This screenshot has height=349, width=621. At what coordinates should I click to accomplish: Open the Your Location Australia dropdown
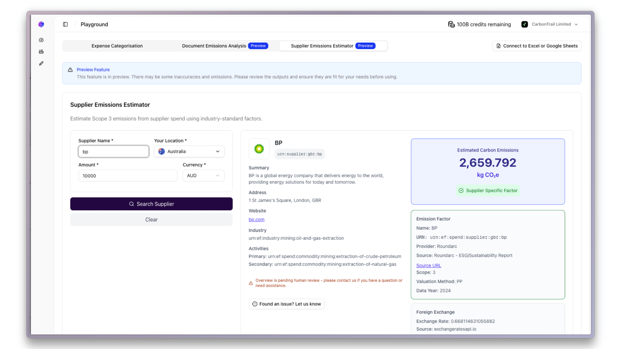coord(189,152)
